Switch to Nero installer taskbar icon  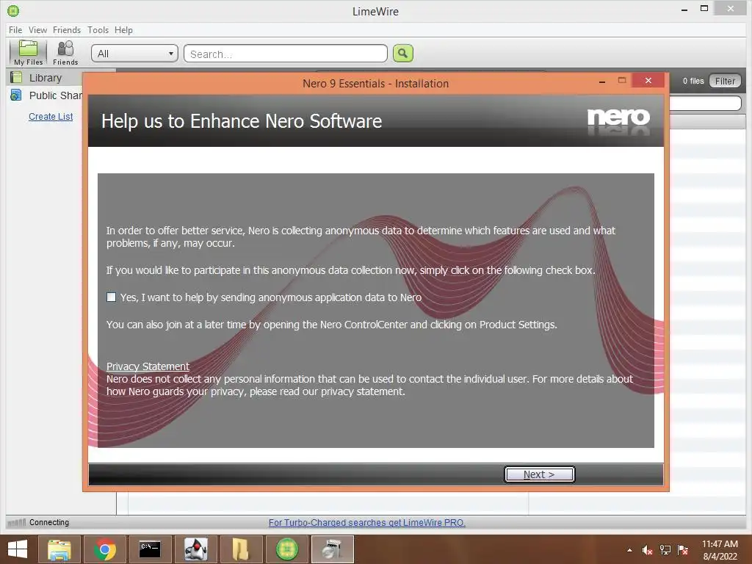click(333, 549)
